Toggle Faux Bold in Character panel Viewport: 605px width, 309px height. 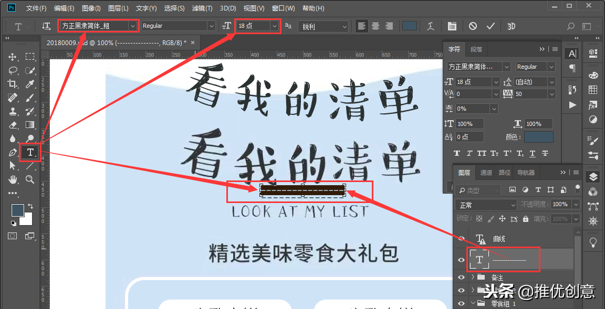tap(457, 153)
